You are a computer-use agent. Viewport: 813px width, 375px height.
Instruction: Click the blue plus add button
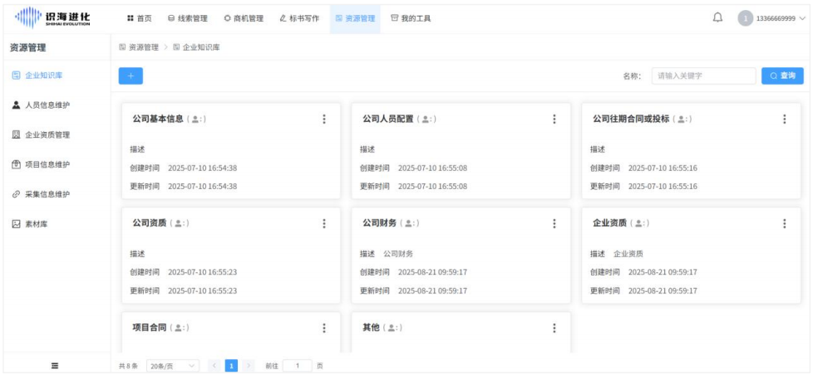[x=131, y=75]
